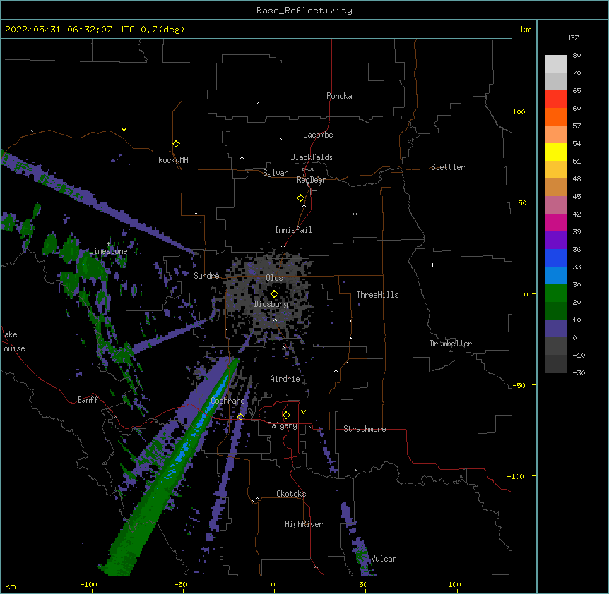Click the yellow V marker east of Calgary

click(x=303, y=412)
